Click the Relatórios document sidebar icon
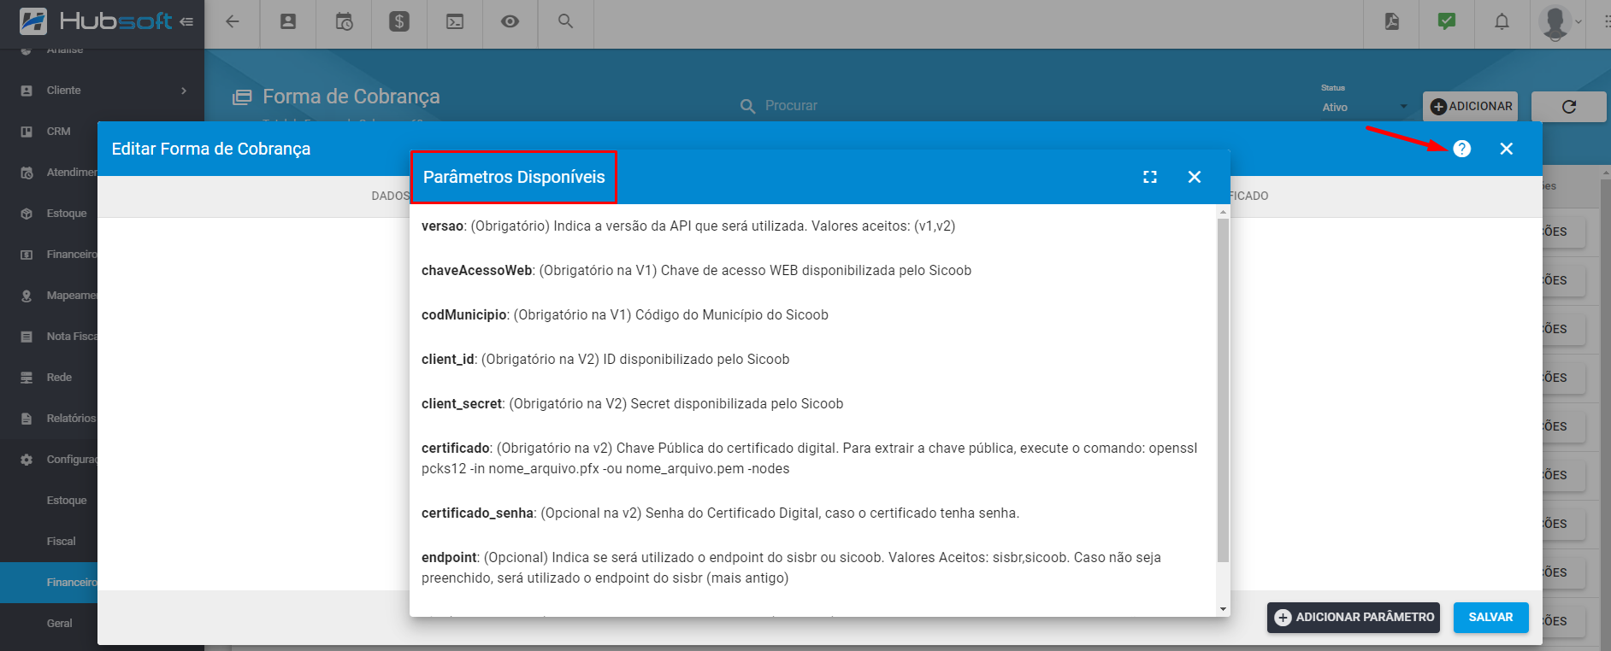 (27, 419)
